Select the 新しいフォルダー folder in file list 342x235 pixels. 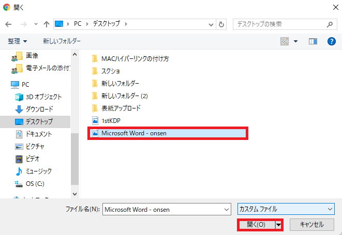(115, 84)
